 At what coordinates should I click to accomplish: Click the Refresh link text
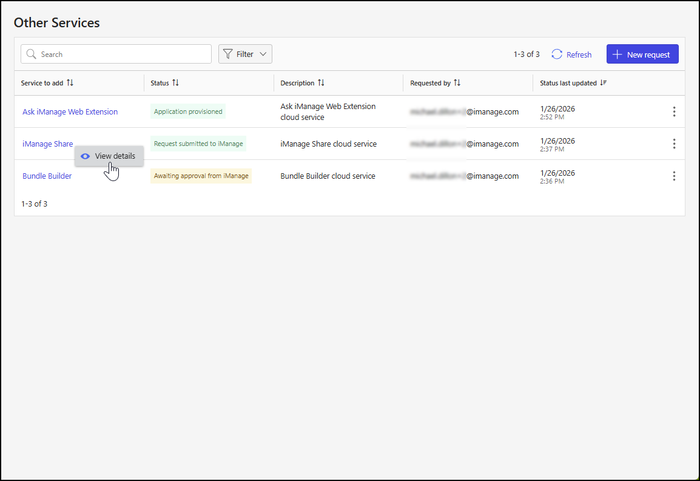[x=579, y=55]
